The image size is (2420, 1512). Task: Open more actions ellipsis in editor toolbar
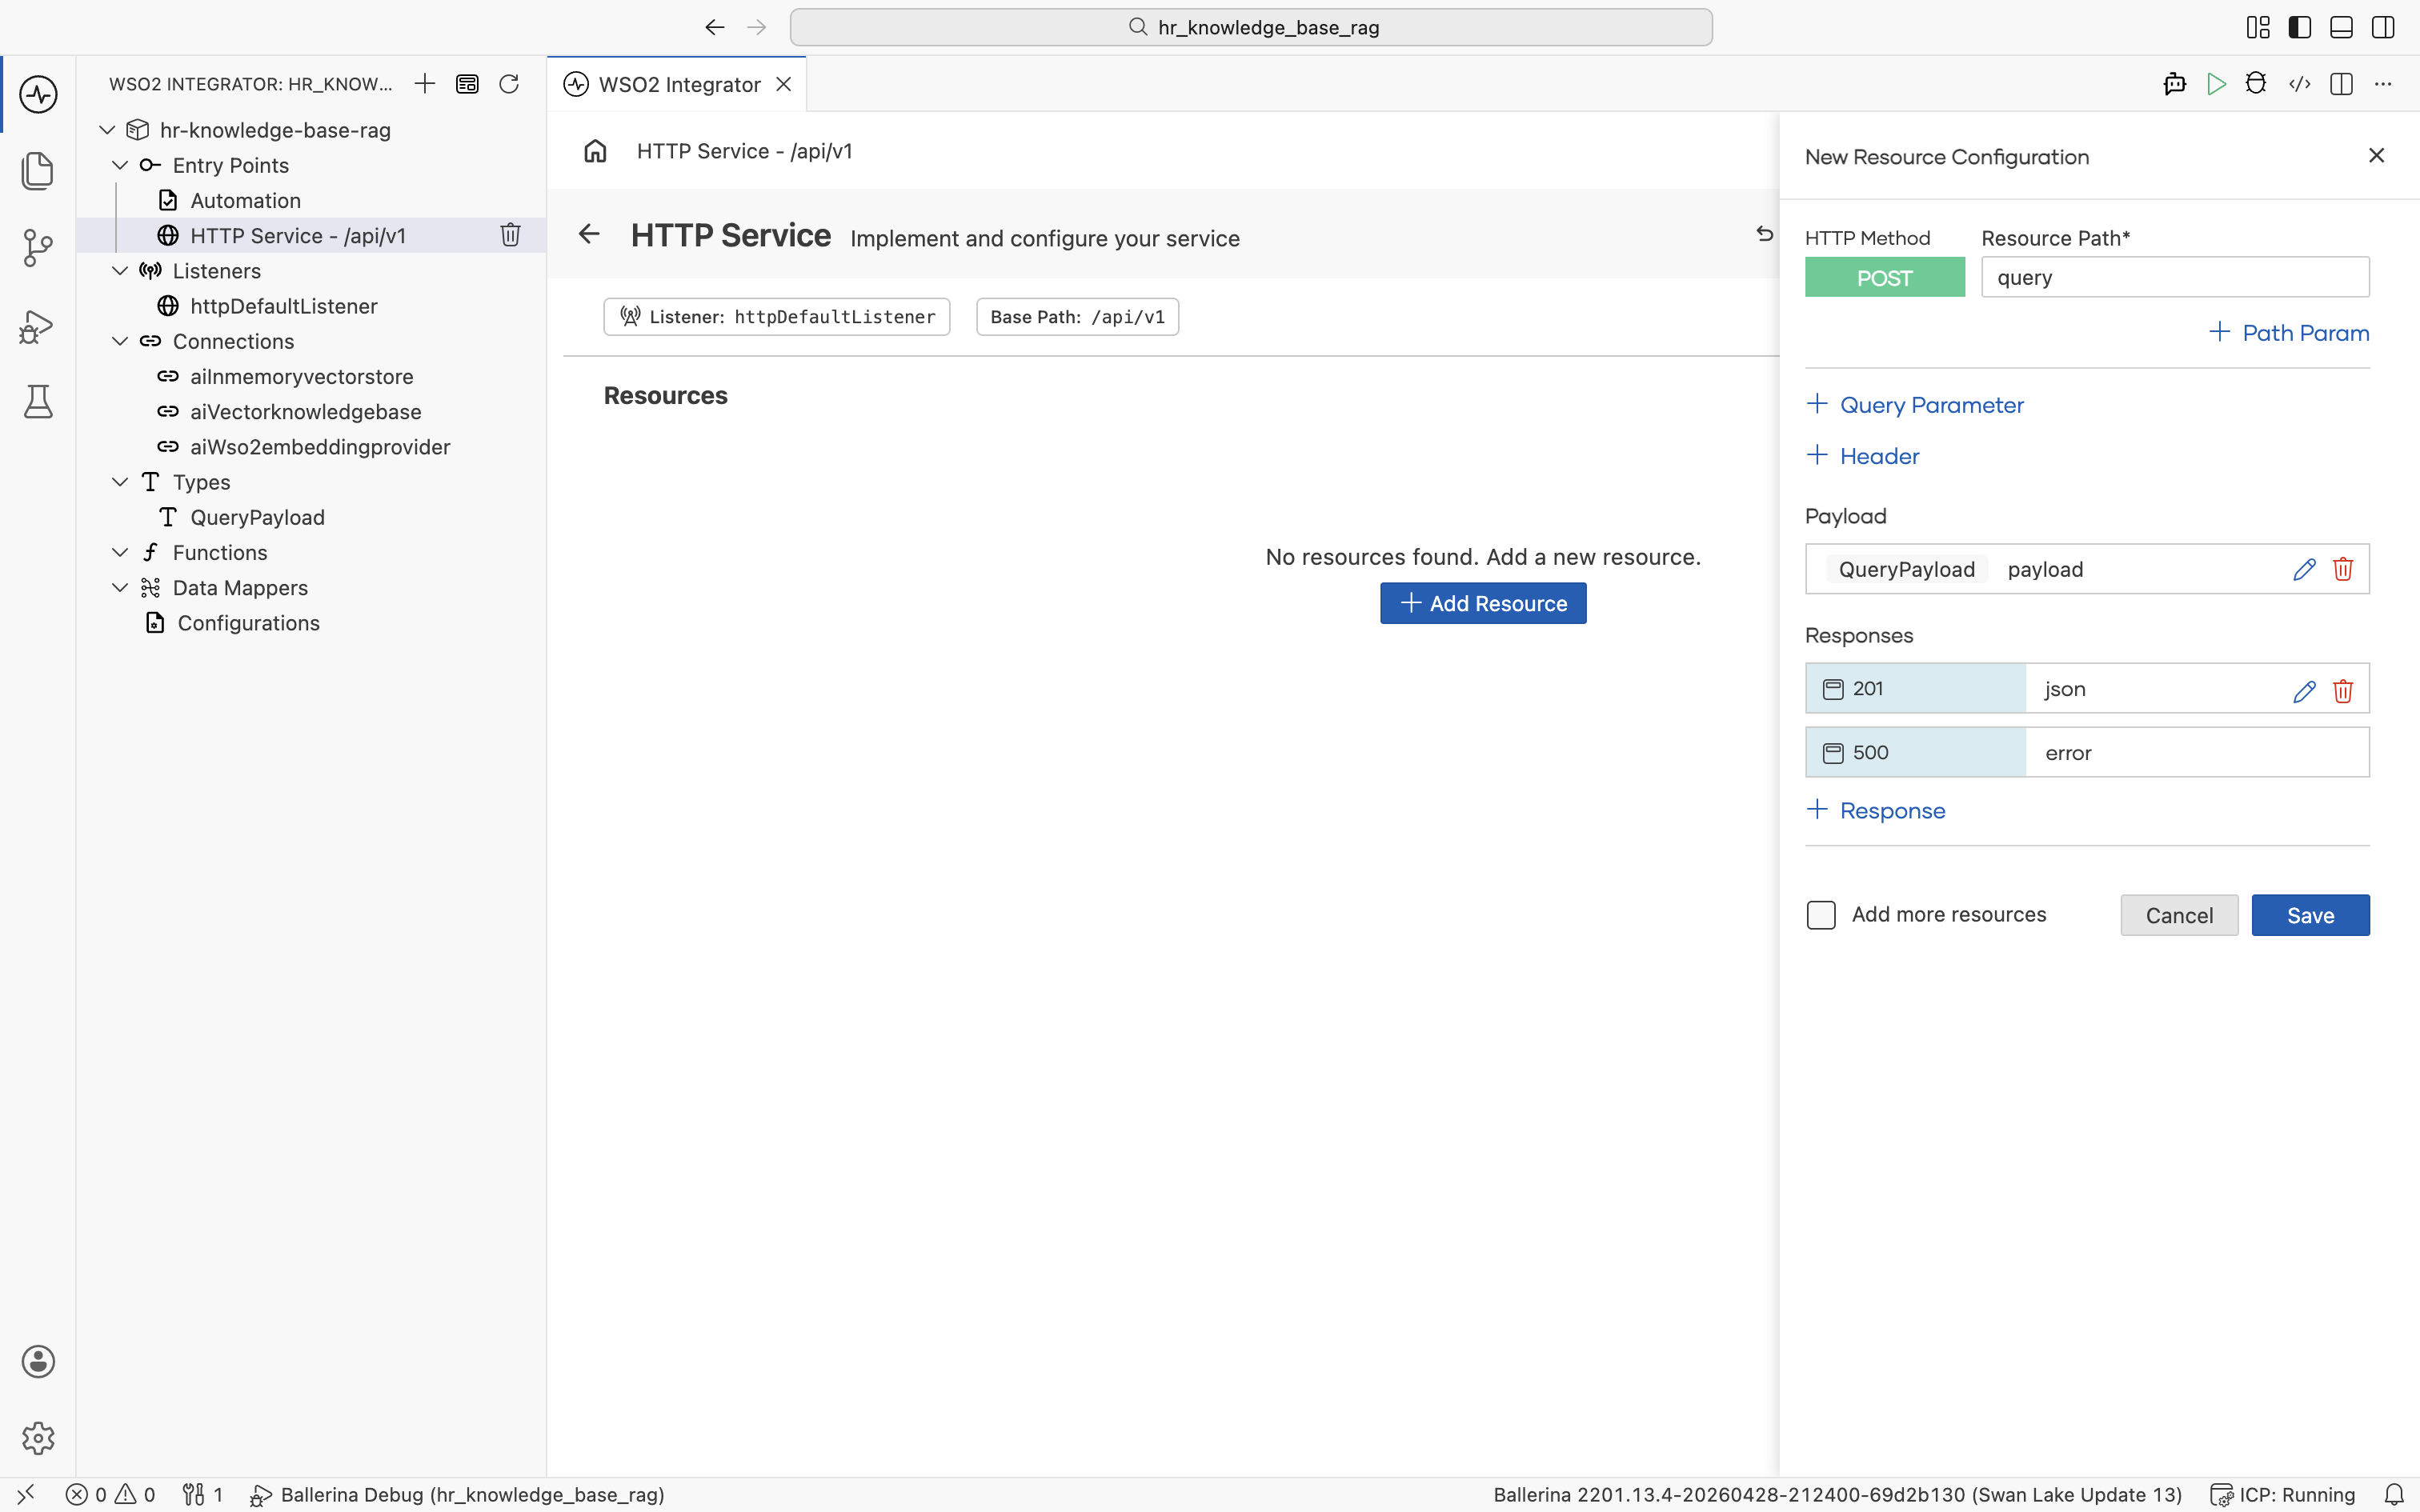point(2383,84)
